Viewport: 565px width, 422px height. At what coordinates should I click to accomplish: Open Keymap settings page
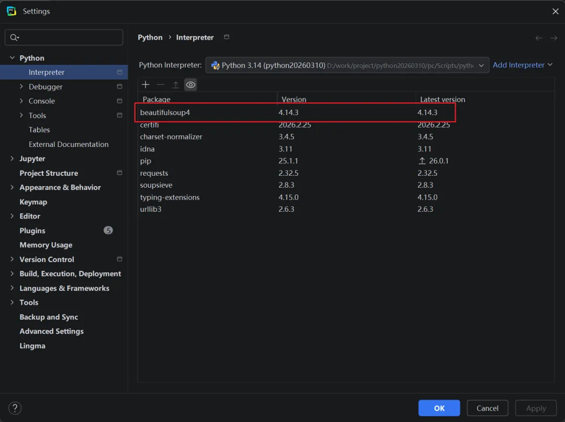[33, 202]
